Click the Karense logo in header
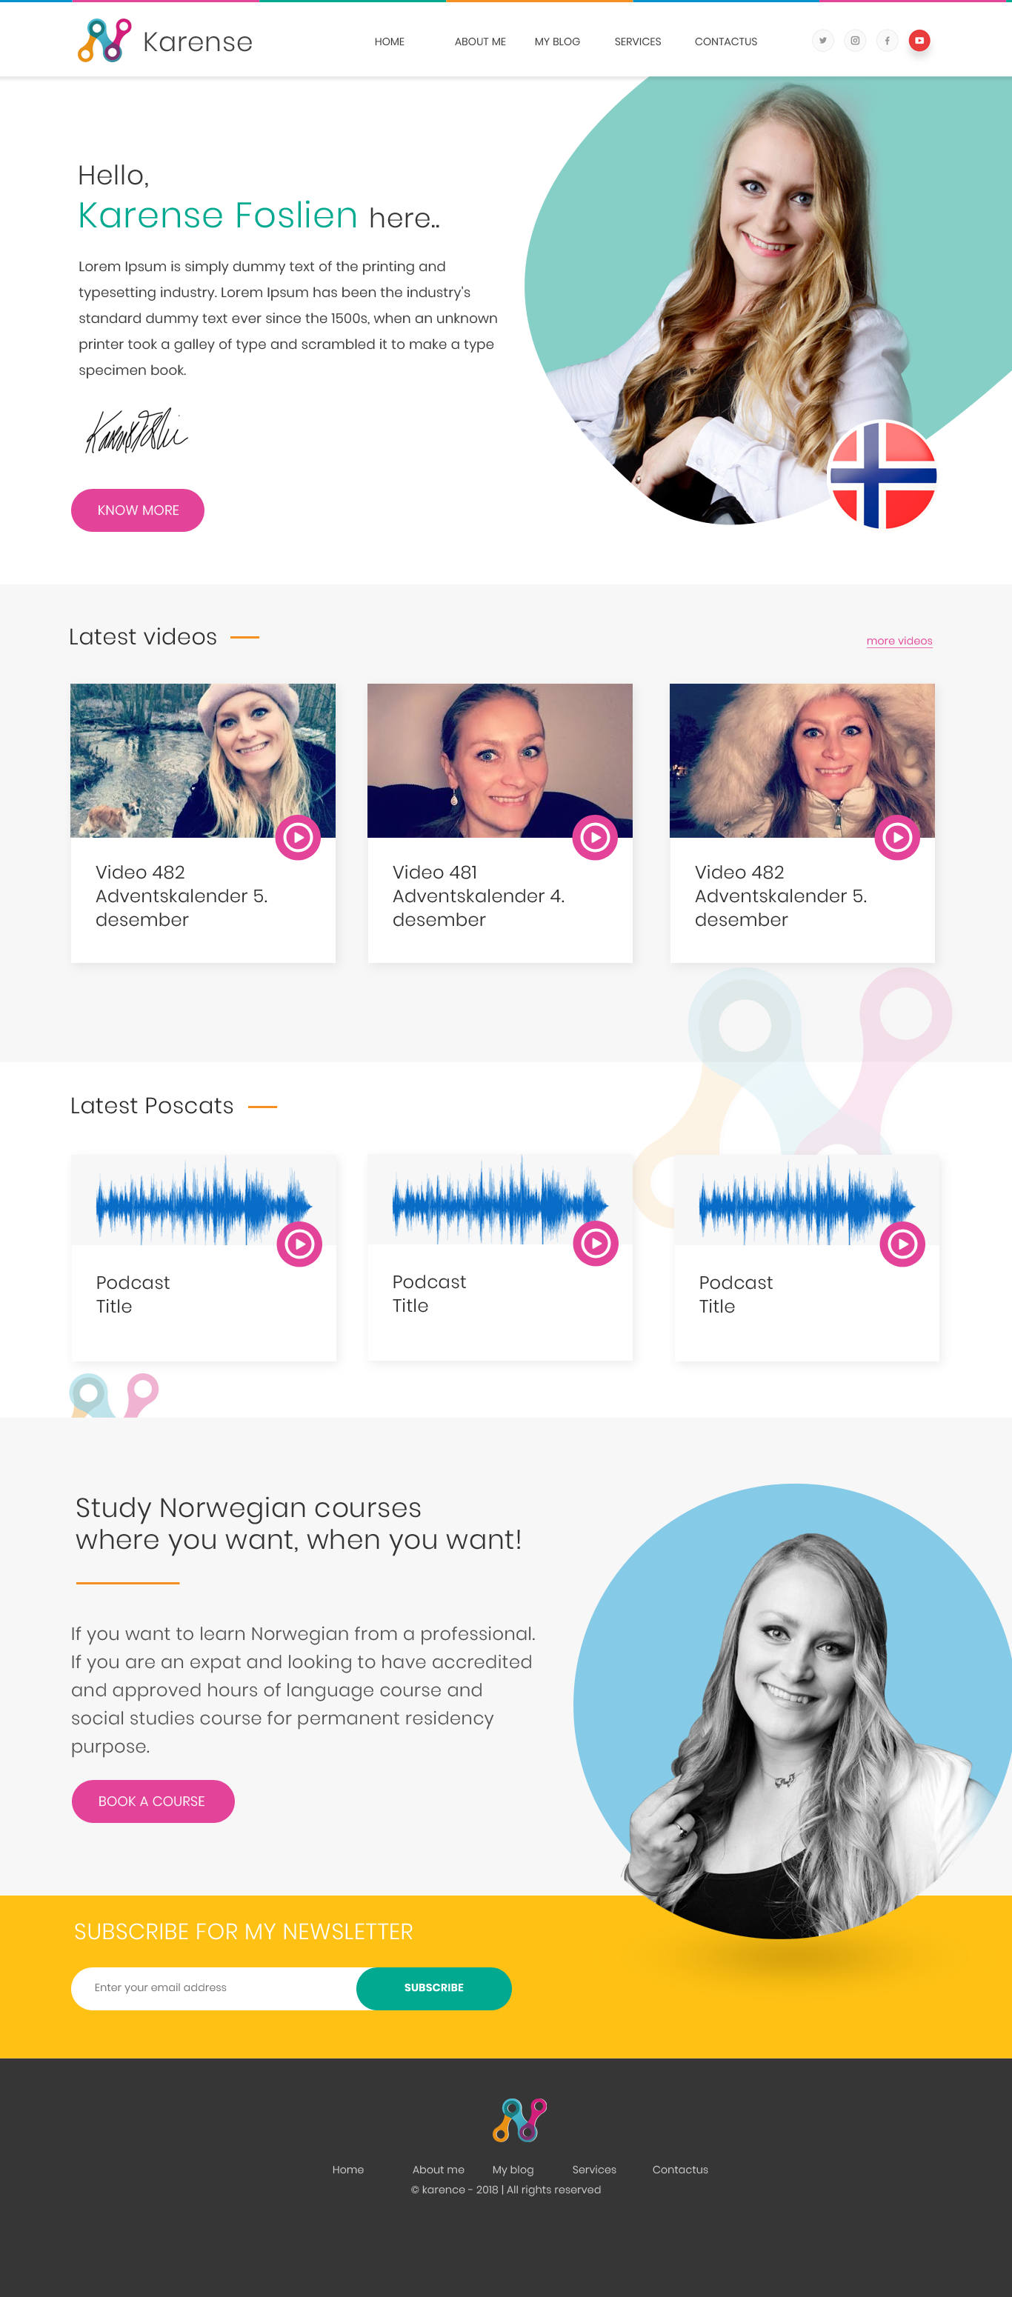The width and height of the screenshot is (1012, 2297). pyautogui.click(x=165, y=41)
